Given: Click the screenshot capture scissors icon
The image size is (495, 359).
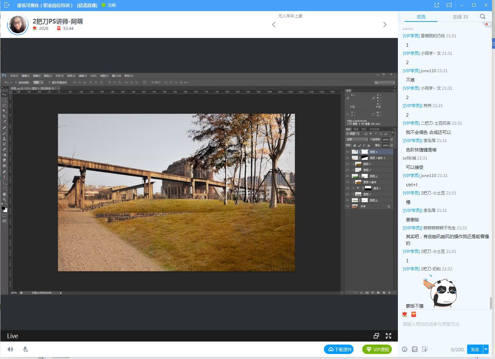Looking at the screenshot, I should 425,349.
